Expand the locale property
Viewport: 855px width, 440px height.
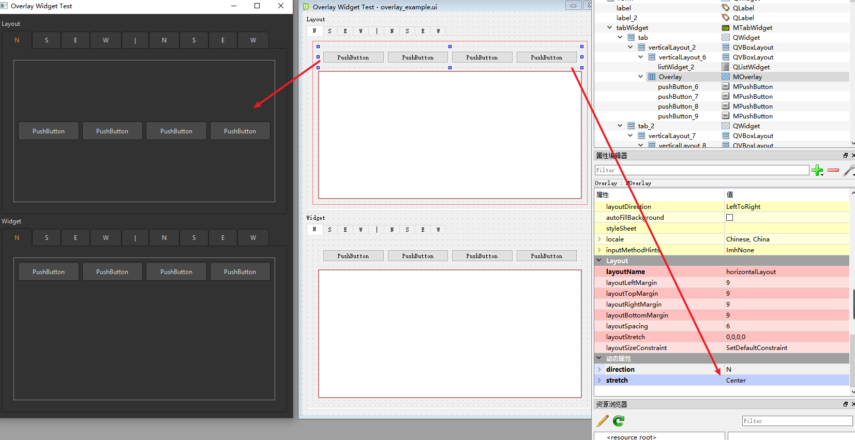(599, 239)
